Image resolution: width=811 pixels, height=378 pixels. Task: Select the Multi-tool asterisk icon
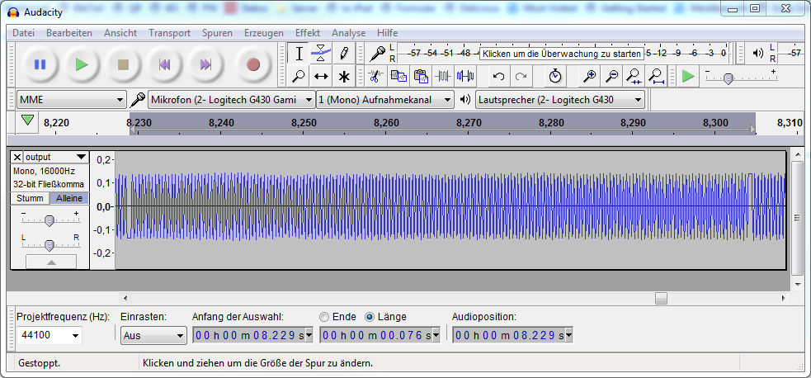[344, 77]
